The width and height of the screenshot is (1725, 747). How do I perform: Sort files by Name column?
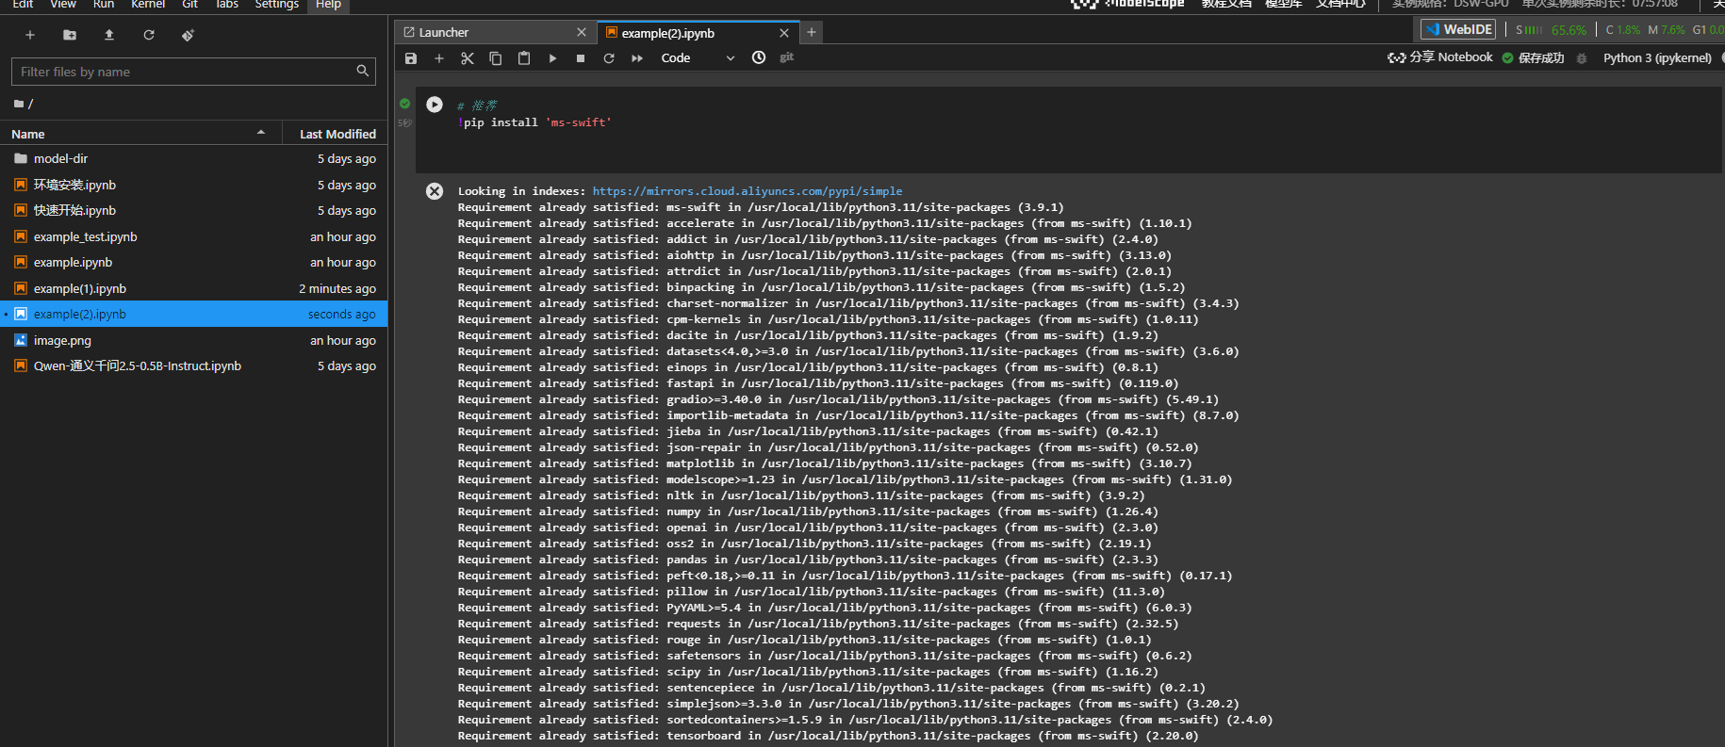[141, 134]
